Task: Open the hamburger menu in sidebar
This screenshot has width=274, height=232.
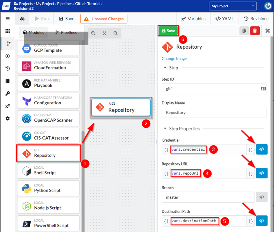Action: [x=8, y=19]
